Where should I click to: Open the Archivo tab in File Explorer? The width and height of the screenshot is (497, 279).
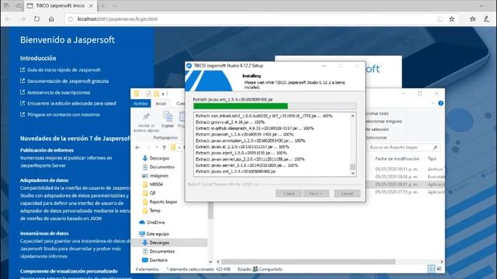141,103
